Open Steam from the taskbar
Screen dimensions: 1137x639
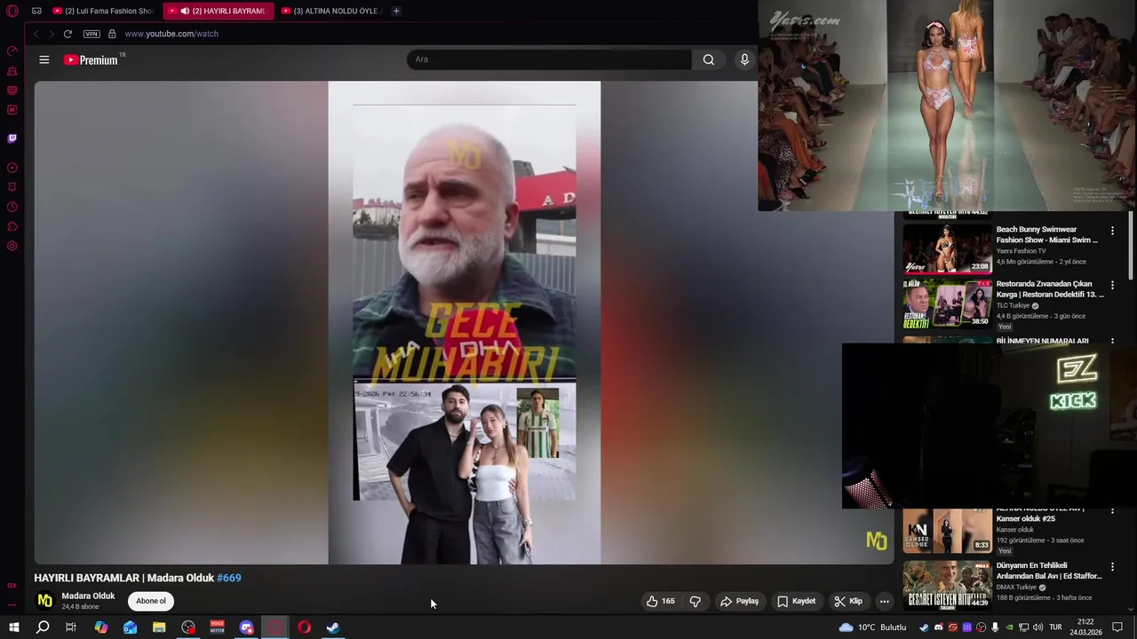tap(333, 627)
